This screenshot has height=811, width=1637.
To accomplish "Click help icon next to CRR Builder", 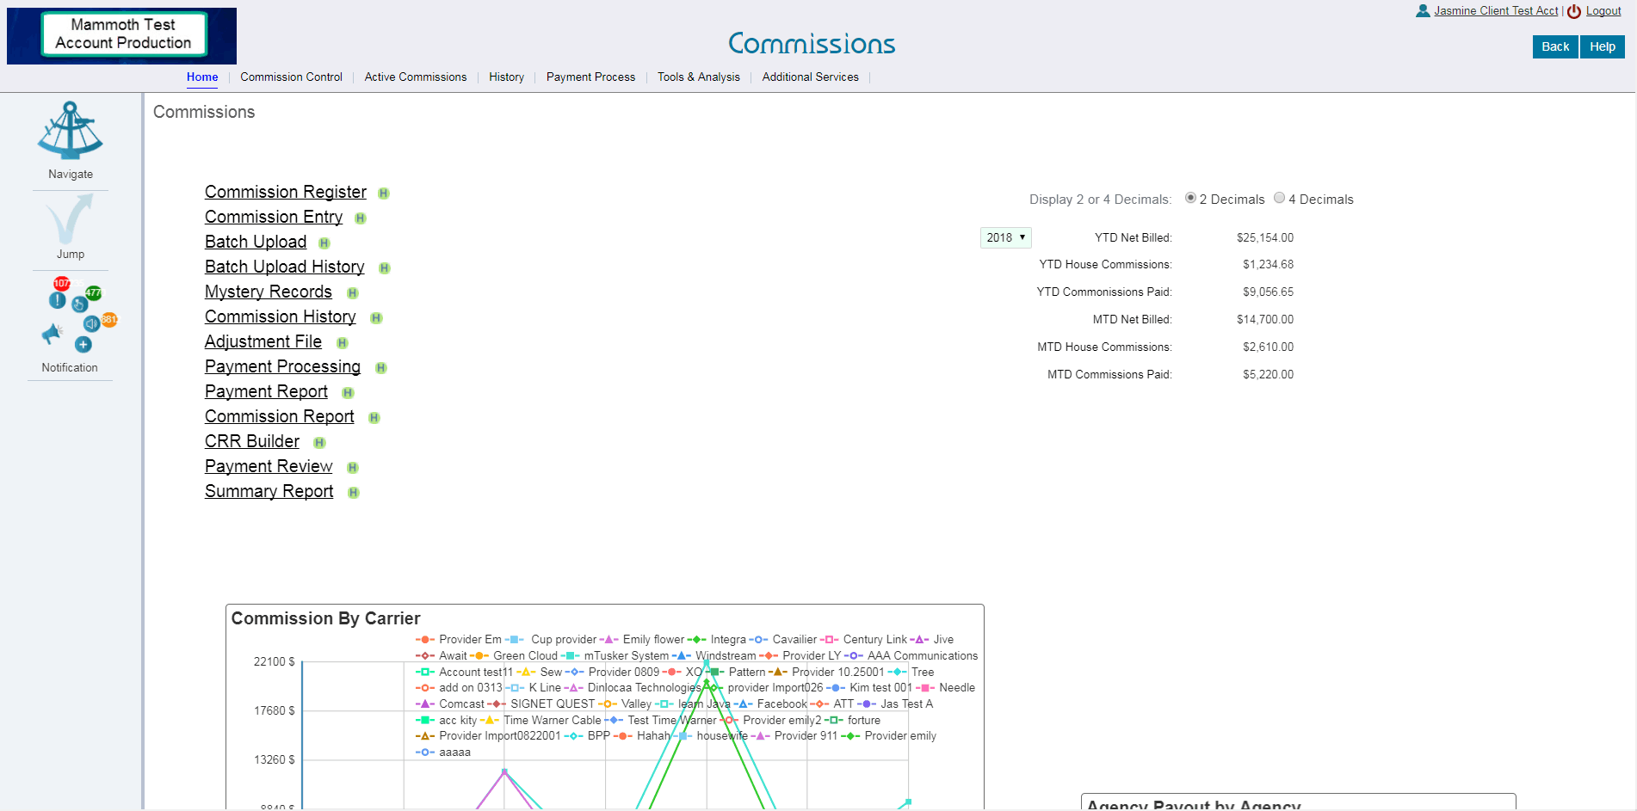I will pos(319,443).
